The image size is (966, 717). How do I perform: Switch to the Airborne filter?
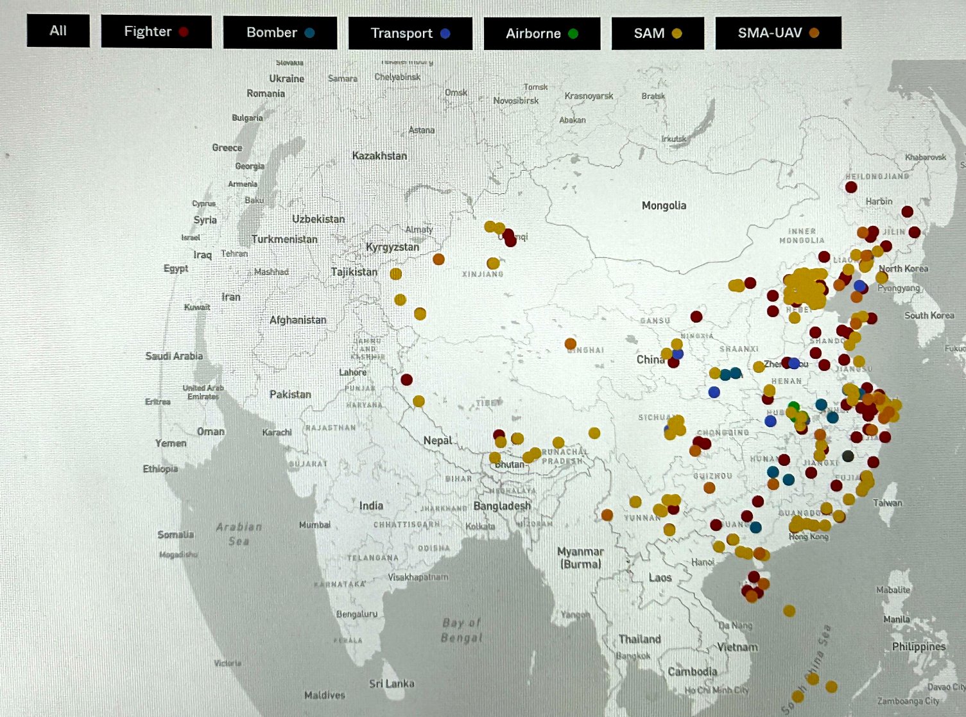coord(541,34)
